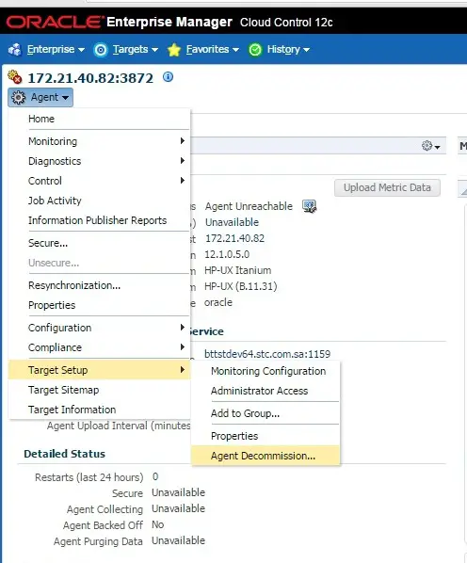Click the Agent gear icon

(18, 97)
